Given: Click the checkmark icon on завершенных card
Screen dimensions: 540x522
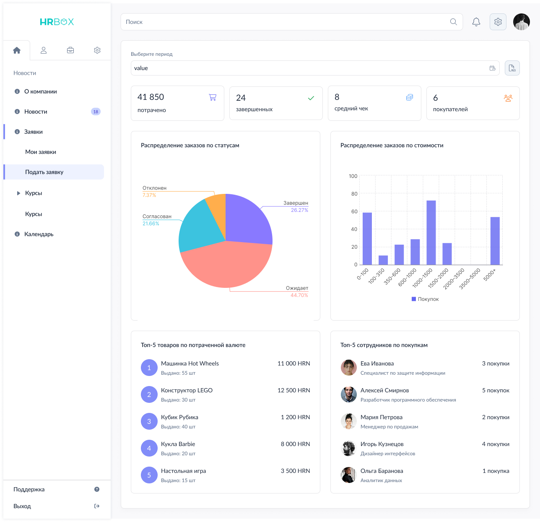Looking at the screenshot, I should point(311,98).
